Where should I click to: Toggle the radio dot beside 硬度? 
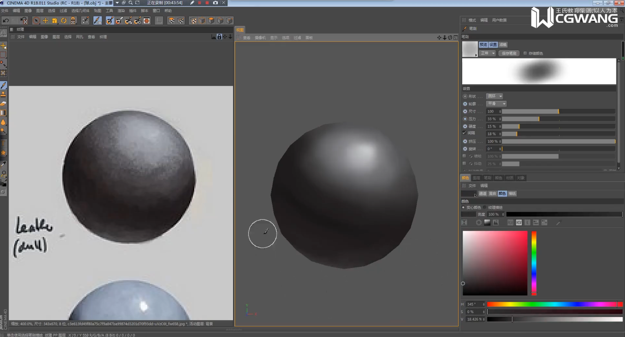(x=465, y=126)
